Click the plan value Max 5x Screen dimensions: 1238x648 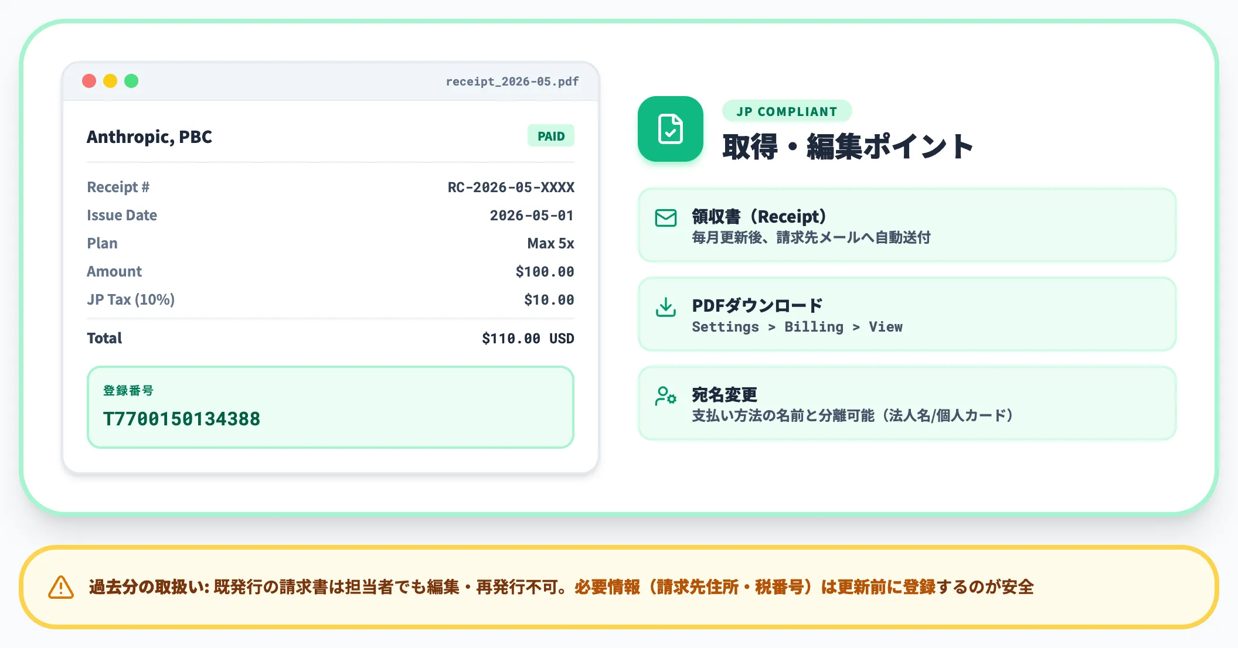click(x=551, y=244)
